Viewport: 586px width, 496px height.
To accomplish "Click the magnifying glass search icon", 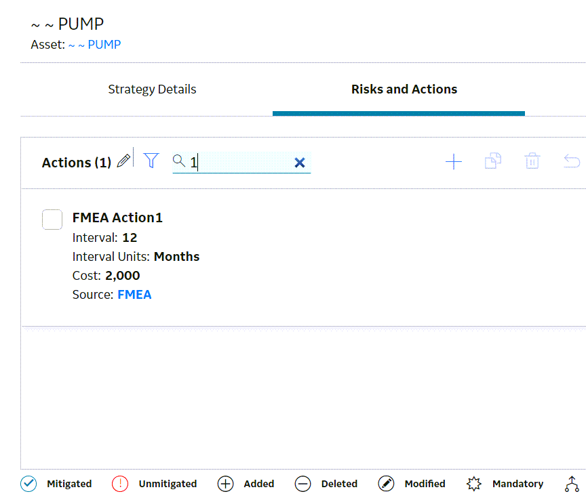I will point(179,161).
